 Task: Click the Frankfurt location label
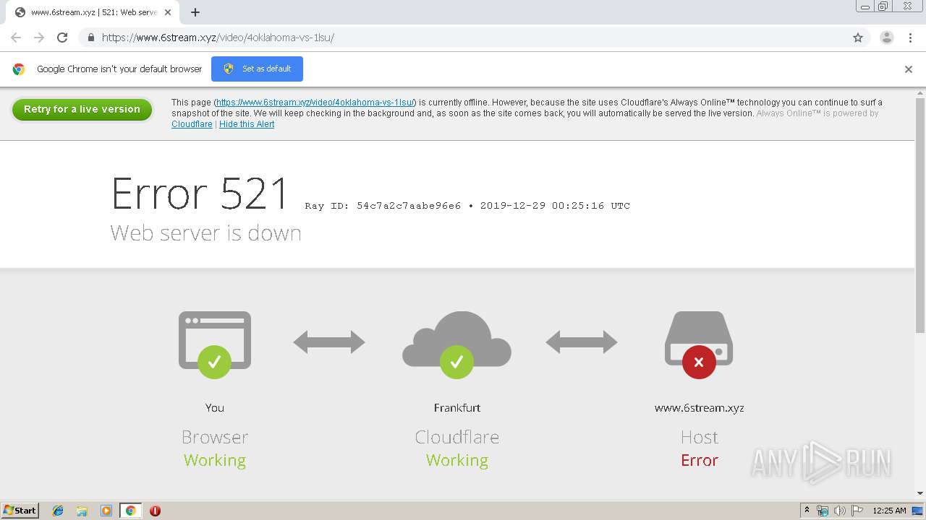coord(457,407)
